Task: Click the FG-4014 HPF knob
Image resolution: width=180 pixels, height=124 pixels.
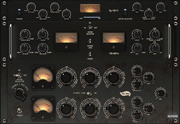Action: point(137,7)
